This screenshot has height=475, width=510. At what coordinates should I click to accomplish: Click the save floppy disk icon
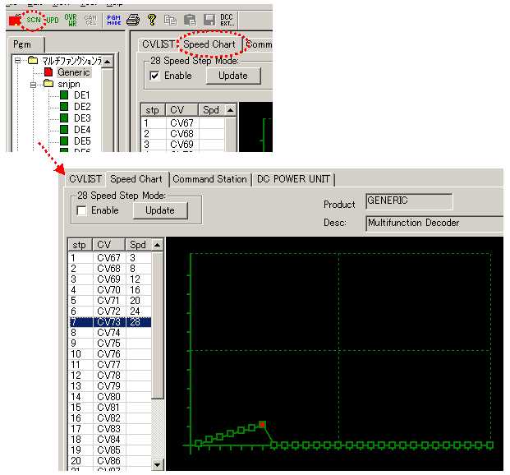click(209, 17)
